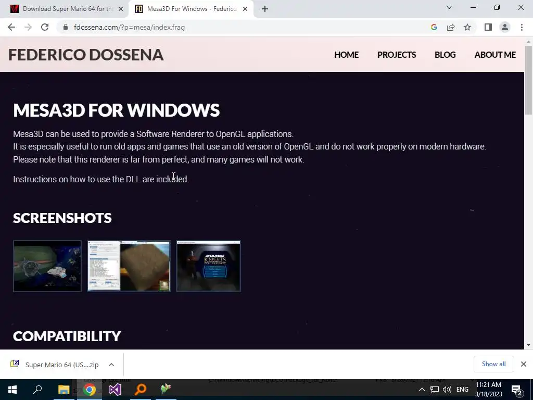The image size is (533, 400).
Task: View site information via lock icon
Action: tap(66, 27)
